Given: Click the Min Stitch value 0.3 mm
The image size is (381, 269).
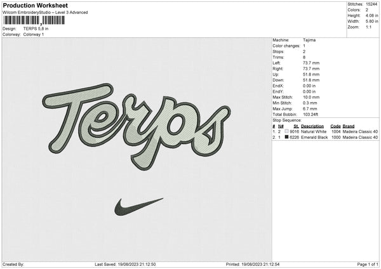Looking at the screenshot, I should pos(310,103).
